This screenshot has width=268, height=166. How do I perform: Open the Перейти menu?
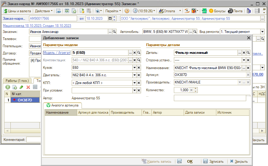(x=113, y=11)
